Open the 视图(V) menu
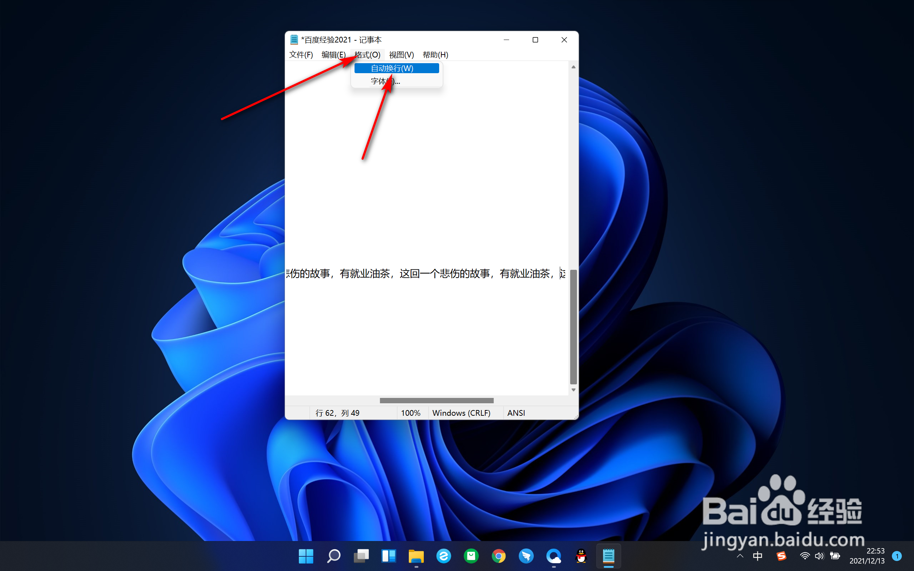This screenshot has height=571, width=914. click(x=401, y=55)
